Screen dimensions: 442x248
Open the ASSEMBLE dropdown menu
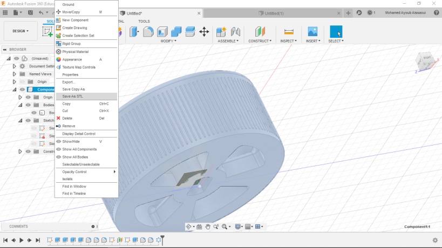228,41
